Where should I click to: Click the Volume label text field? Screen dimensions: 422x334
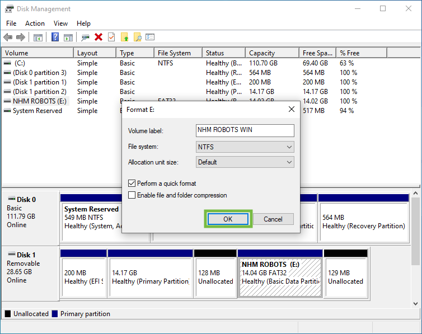245,130
